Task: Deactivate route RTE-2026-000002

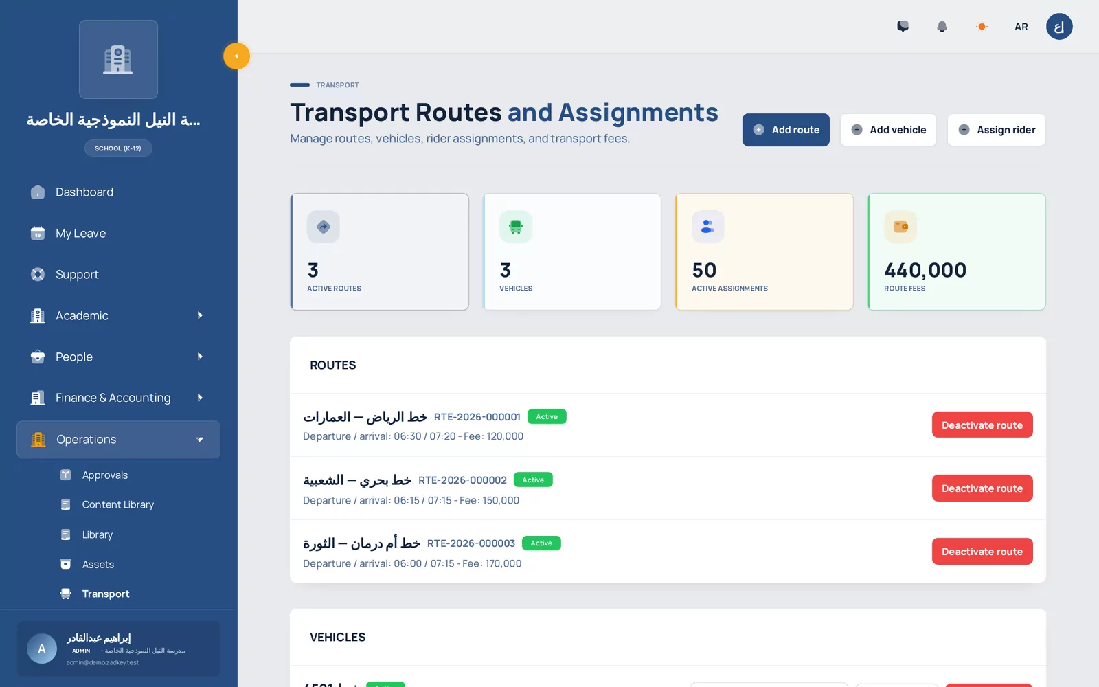Action: click(x=982, y=488)
